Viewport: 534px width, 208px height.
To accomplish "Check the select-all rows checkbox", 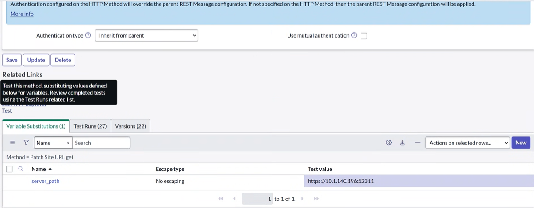I will pyautogui.click(x=9, y=169).
